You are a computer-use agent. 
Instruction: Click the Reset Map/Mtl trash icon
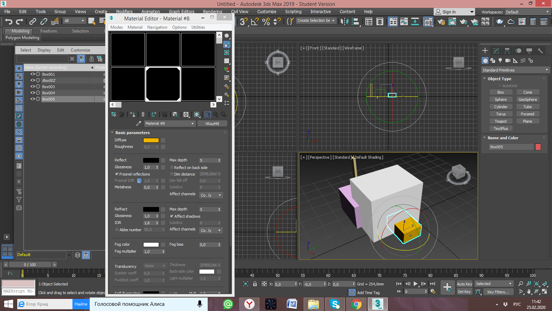coord(143,114)
